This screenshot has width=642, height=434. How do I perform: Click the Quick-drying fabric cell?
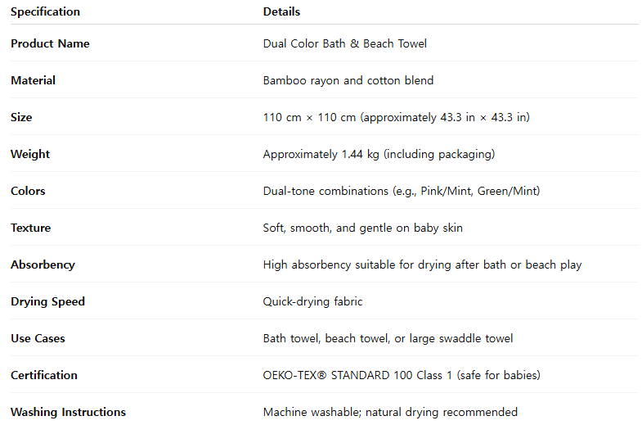tap(312, 301)
